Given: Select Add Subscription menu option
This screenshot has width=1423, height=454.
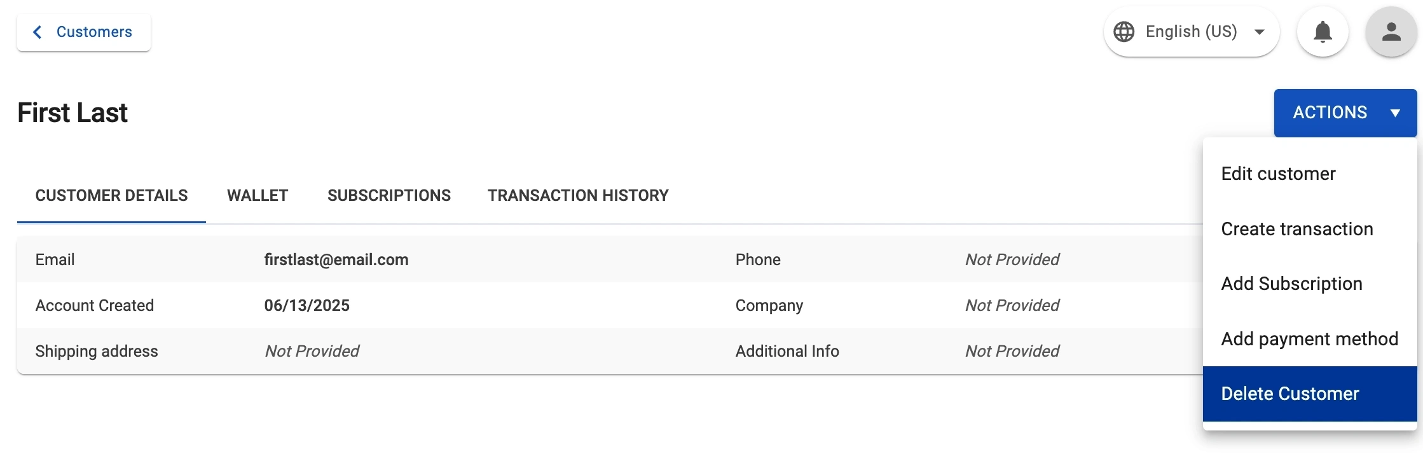Looking at the screenshot, I should (1291, 284).
